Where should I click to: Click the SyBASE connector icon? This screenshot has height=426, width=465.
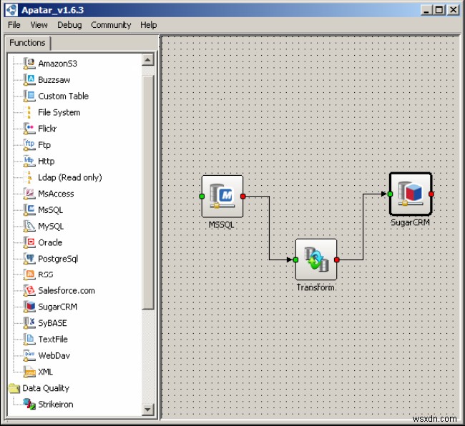(29, 323)
